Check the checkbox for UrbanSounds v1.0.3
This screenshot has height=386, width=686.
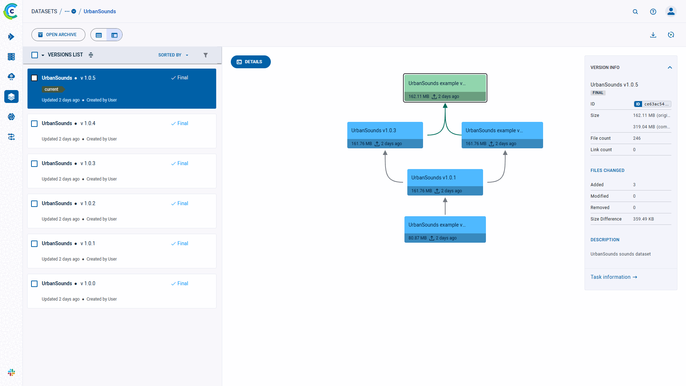point(34,163)
